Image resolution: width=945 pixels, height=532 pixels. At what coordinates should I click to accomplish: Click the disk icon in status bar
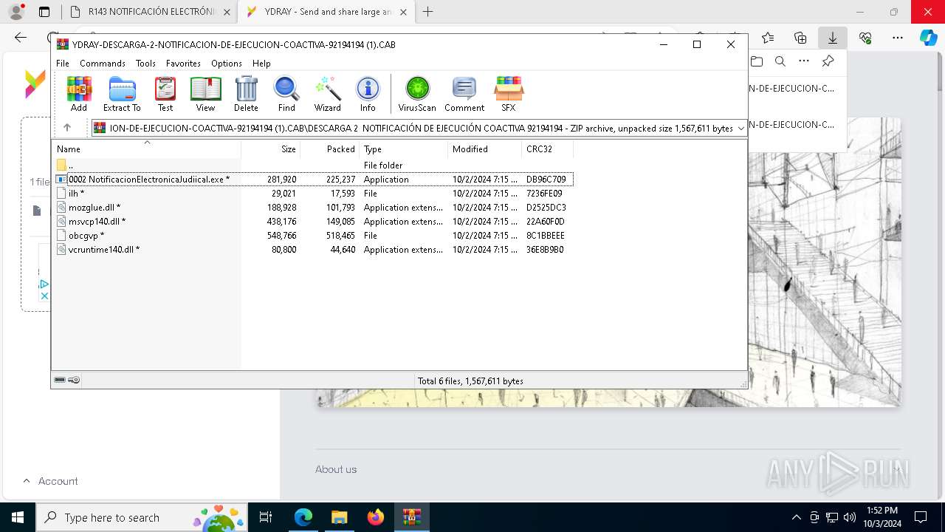pyautogui.click(x=60, y=380)
